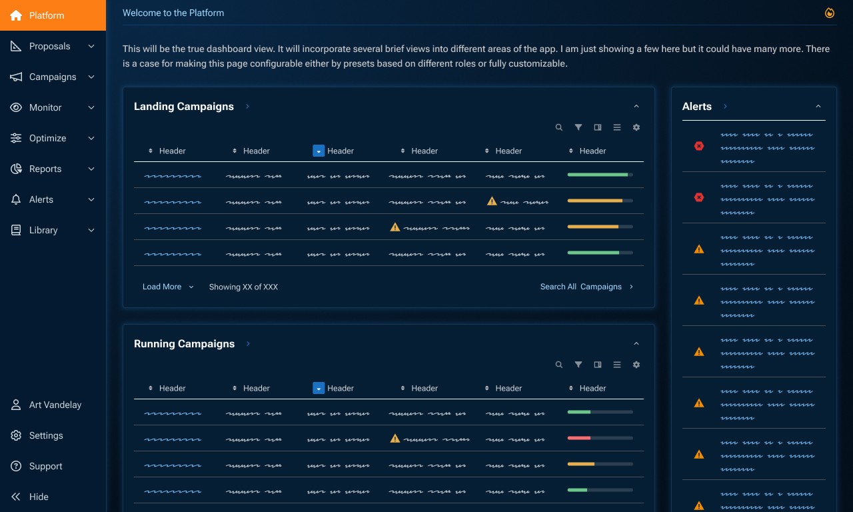
Task: Expand the Reports menu chevron
Action: (91, 169)
